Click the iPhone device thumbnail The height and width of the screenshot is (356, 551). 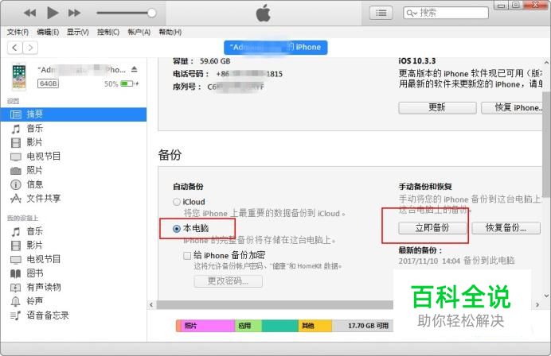pos(19,76)
